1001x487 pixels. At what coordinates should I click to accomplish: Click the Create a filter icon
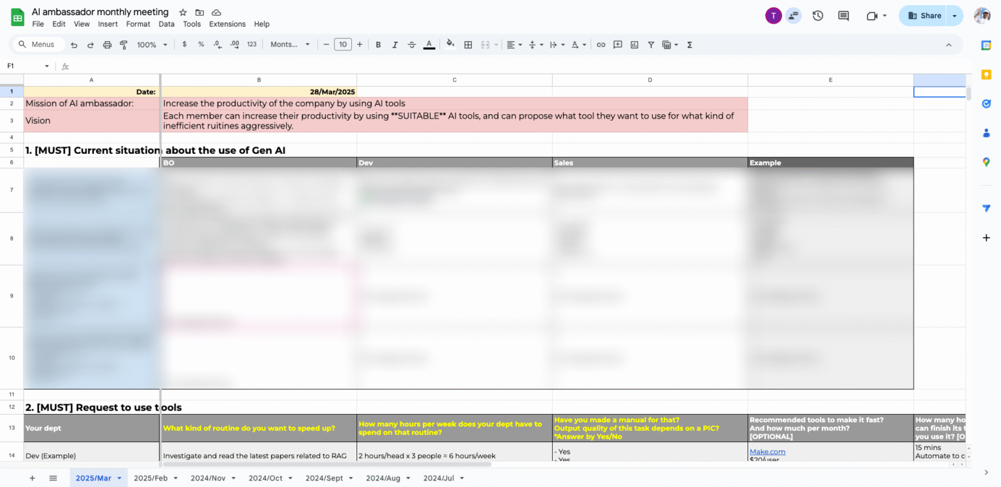pos(651,45)
